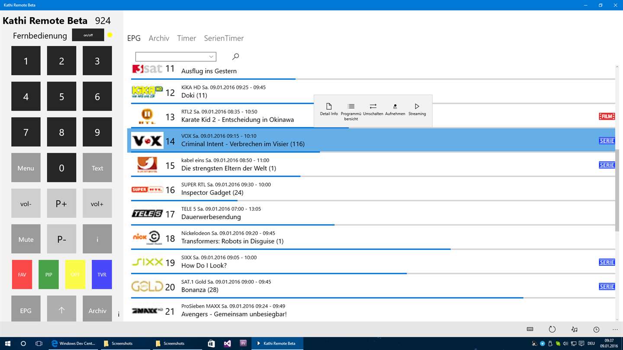This screenshot has width=623, height=350.
Task: Open Detail Info for the selected show
Action: click(329, 109)
